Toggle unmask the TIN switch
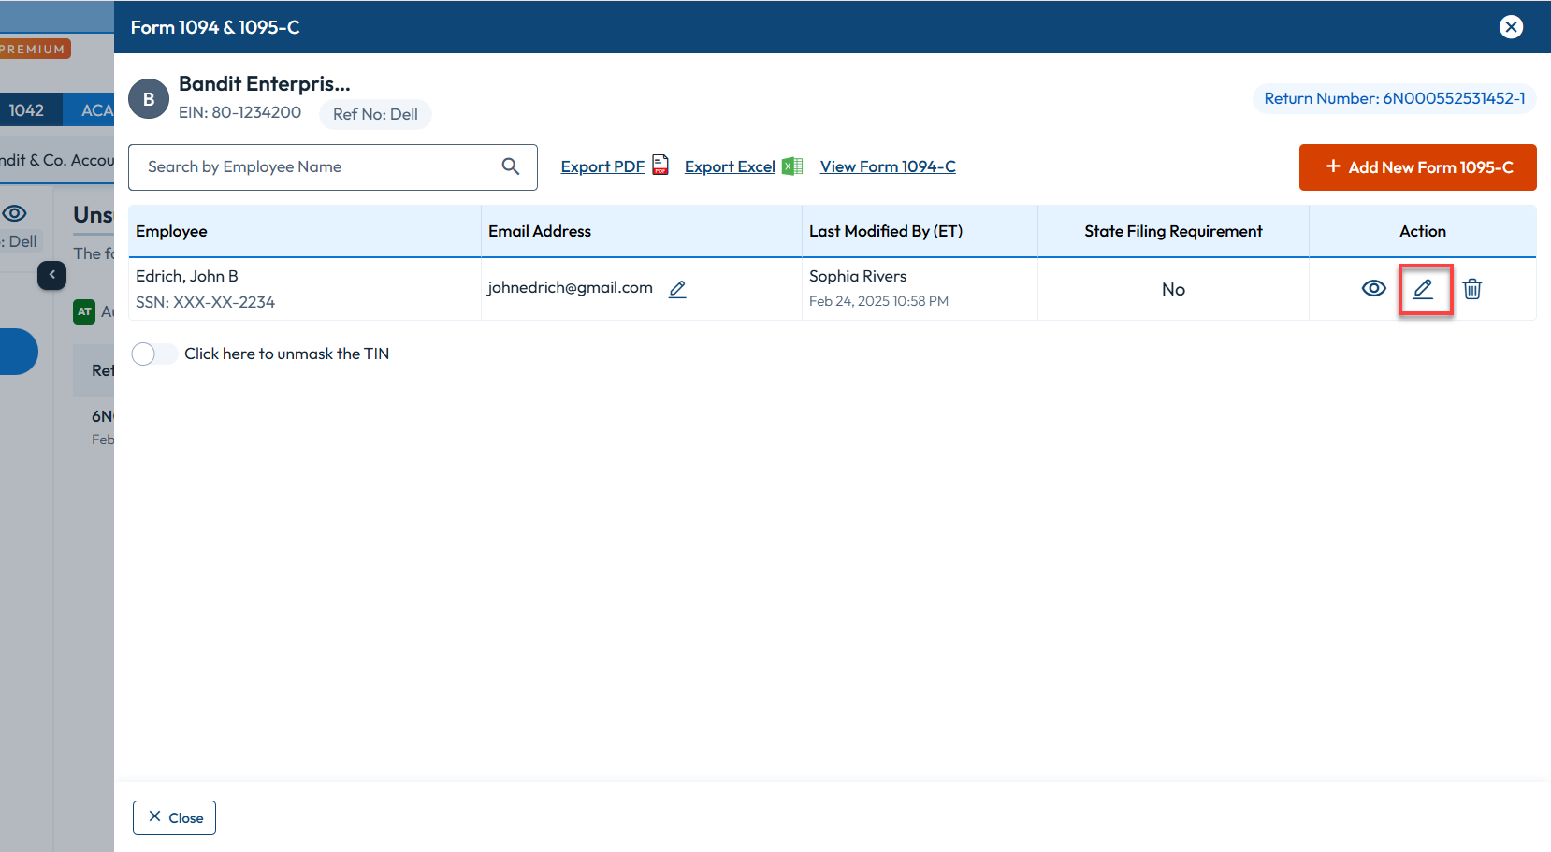The image size is (1551, 852). coord(154,354)
